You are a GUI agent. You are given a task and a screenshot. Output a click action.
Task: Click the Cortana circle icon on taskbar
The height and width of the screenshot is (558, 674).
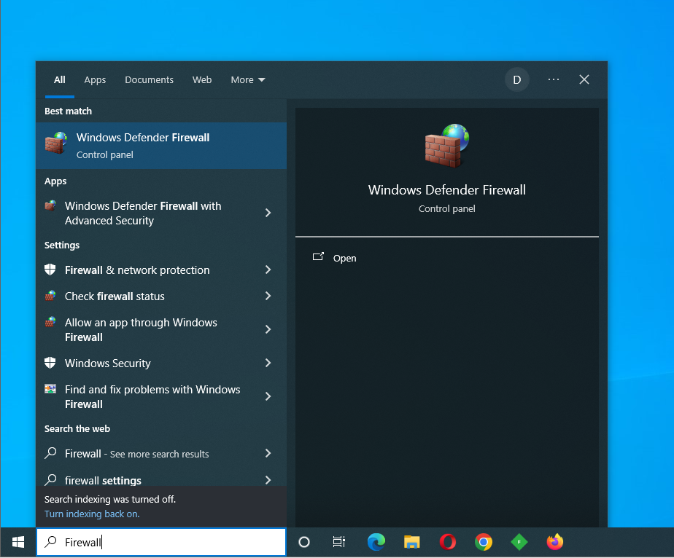coord(304,542)
